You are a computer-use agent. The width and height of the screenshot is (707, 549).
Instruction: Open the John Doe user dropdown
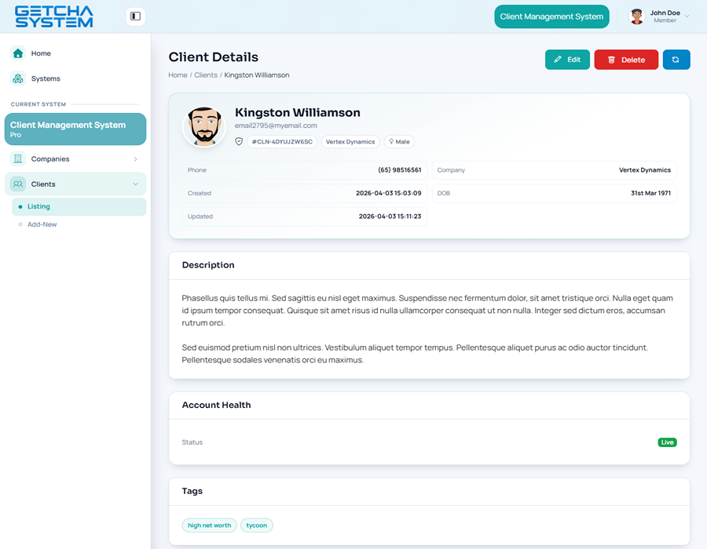687,16
